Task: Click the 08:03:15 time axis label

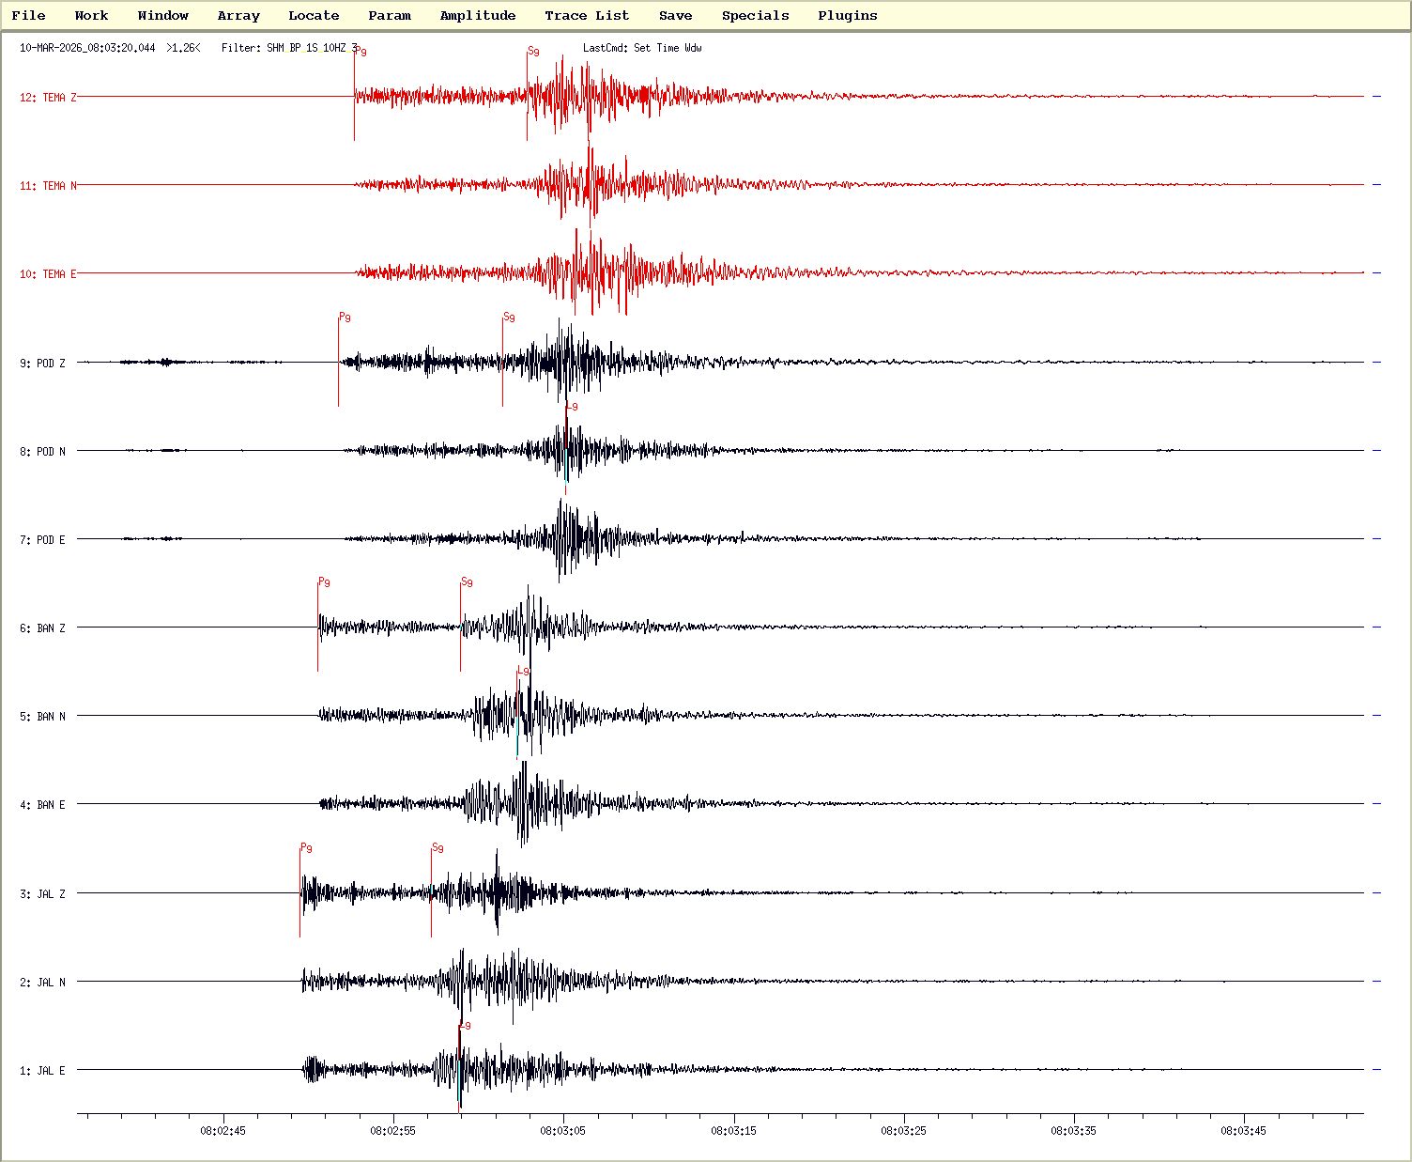Action: (733, 1131)
